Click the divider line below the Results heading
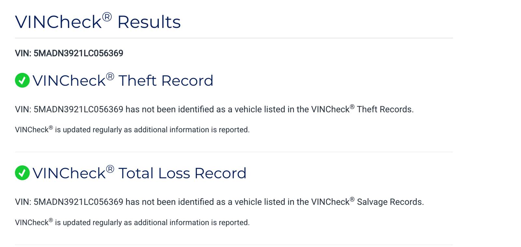The image size is (521, 247). point(234,38)
